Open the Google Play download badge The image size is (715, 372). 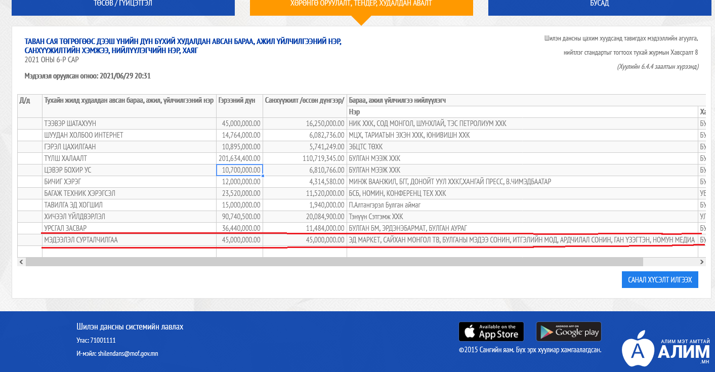[x=569, y=332]
